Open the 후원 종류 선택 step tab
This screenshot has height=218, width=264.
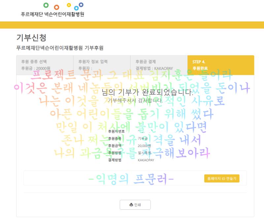pos(45,65)
